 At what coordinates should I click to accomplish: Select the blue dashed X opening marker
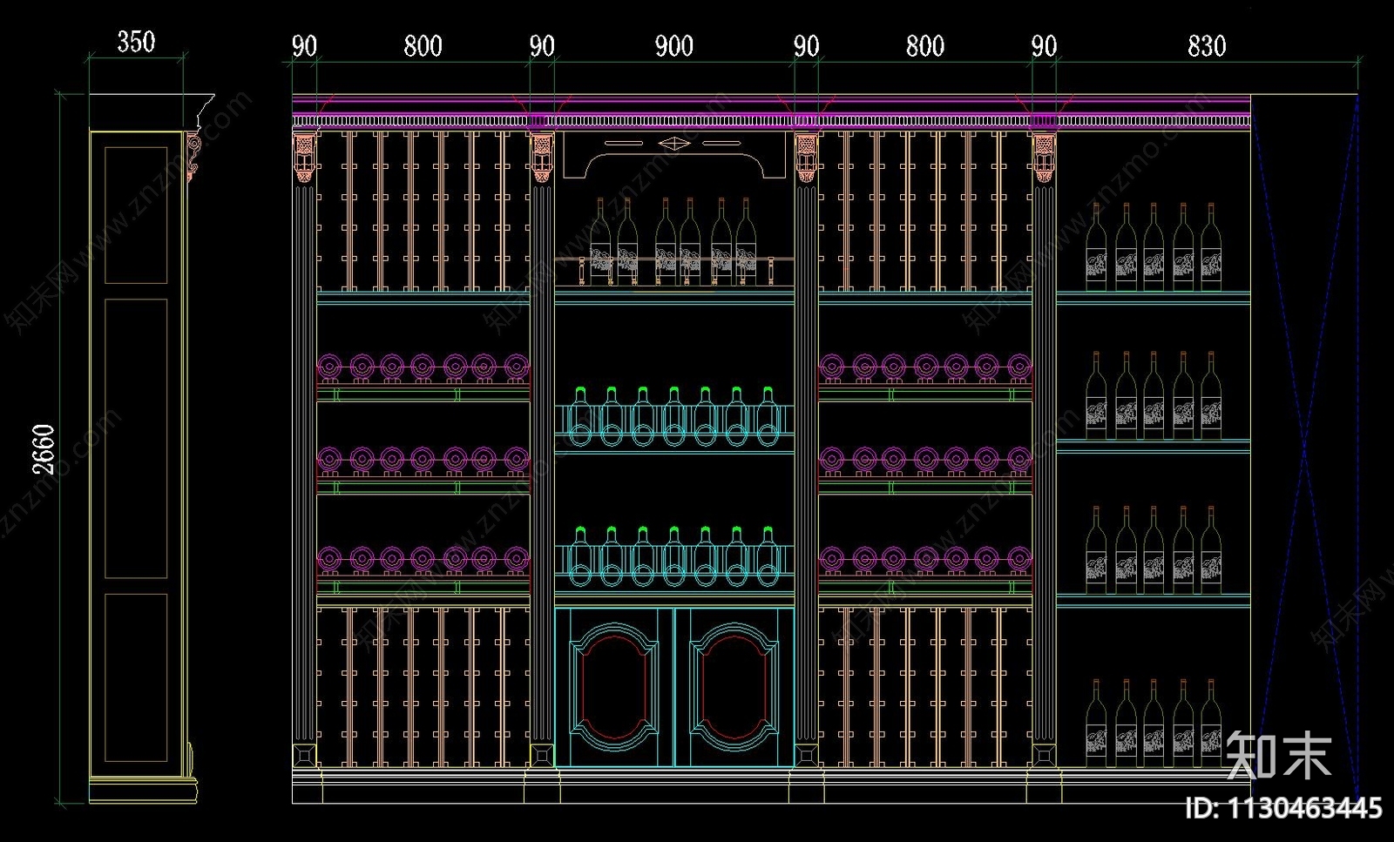click(1305, 448)
